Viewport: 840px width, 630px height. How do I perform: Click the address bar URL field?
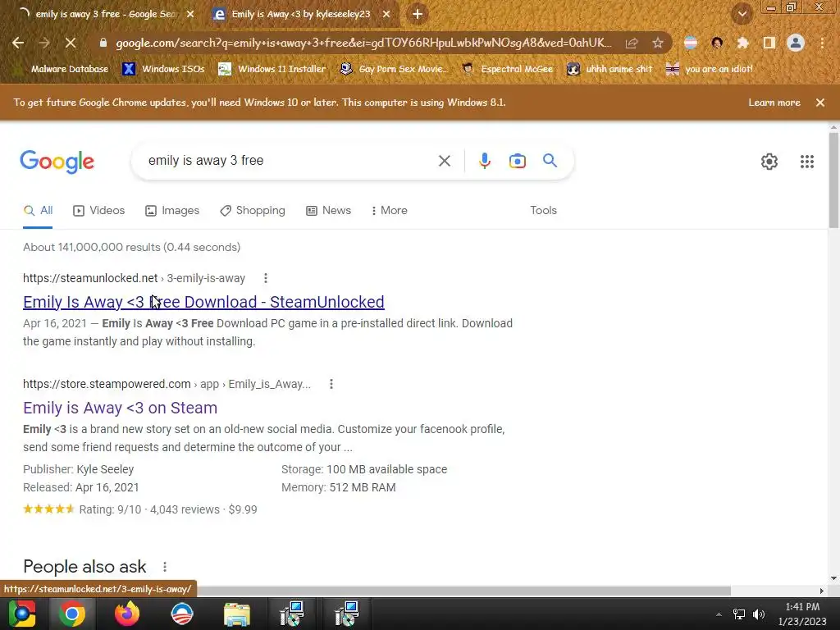[x=363, y=43]
